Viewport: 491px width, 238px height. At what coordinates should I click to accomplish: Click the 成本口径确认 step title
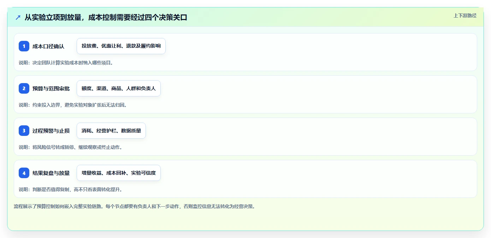pyautogui.click(x=48, y=46)
